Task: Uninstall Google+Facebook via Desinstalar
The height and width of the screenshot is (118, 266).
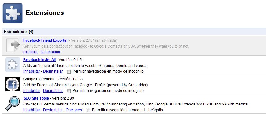Action: click(x=53, y=91)
